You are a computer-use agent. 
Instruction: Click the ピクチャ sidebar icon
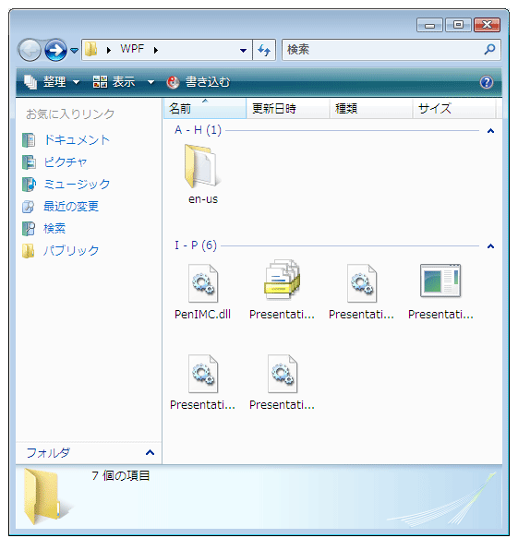pyautogui.click(x=29, y=162)
